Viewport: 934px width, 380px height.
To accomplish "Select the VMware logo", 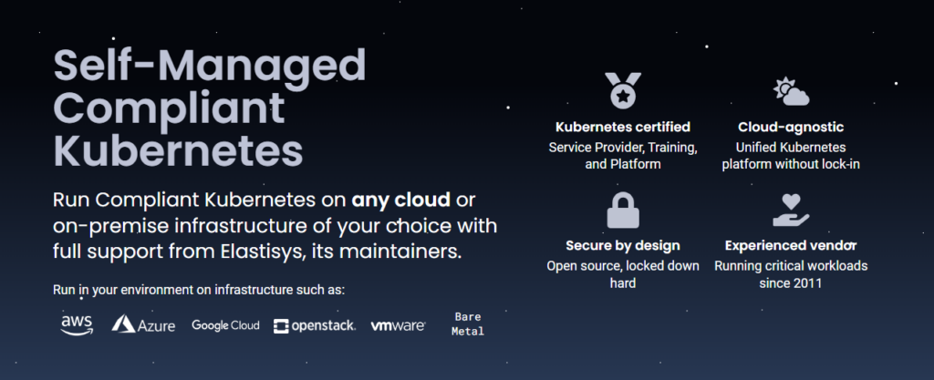I will click(398, 325).
